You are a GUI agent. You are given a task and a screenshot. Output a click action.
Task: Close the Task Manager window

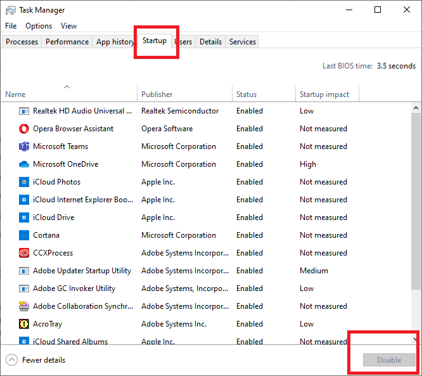coord(407,10)
